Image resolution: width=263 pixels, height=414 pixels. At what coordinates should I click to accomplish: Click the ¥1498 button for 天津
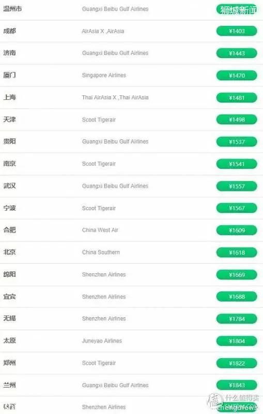pos(237,120)
